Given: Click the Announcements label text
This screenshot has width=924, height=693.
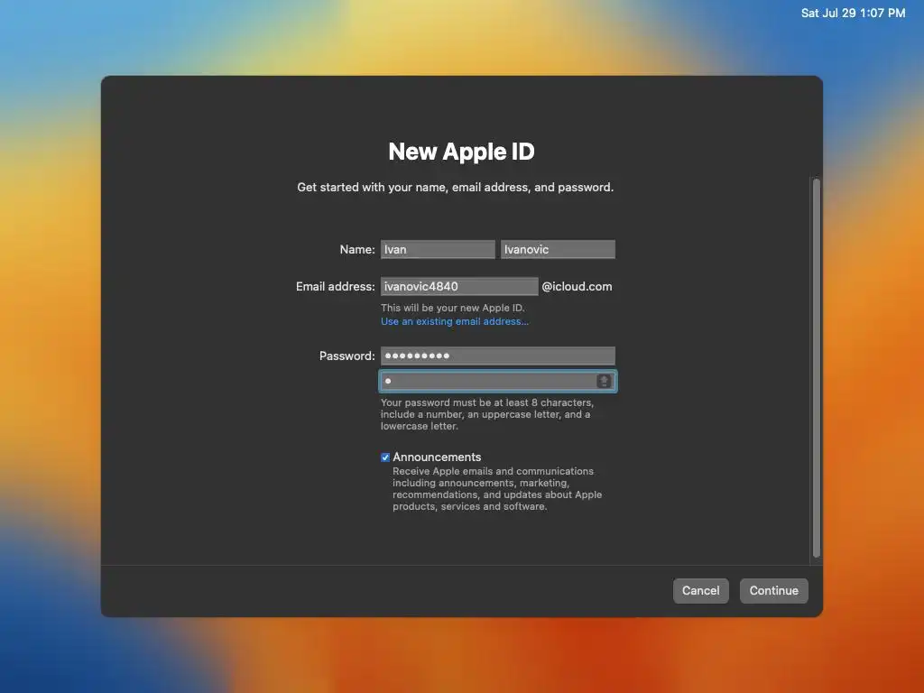Looking at the screenshot, I should 437,457.
